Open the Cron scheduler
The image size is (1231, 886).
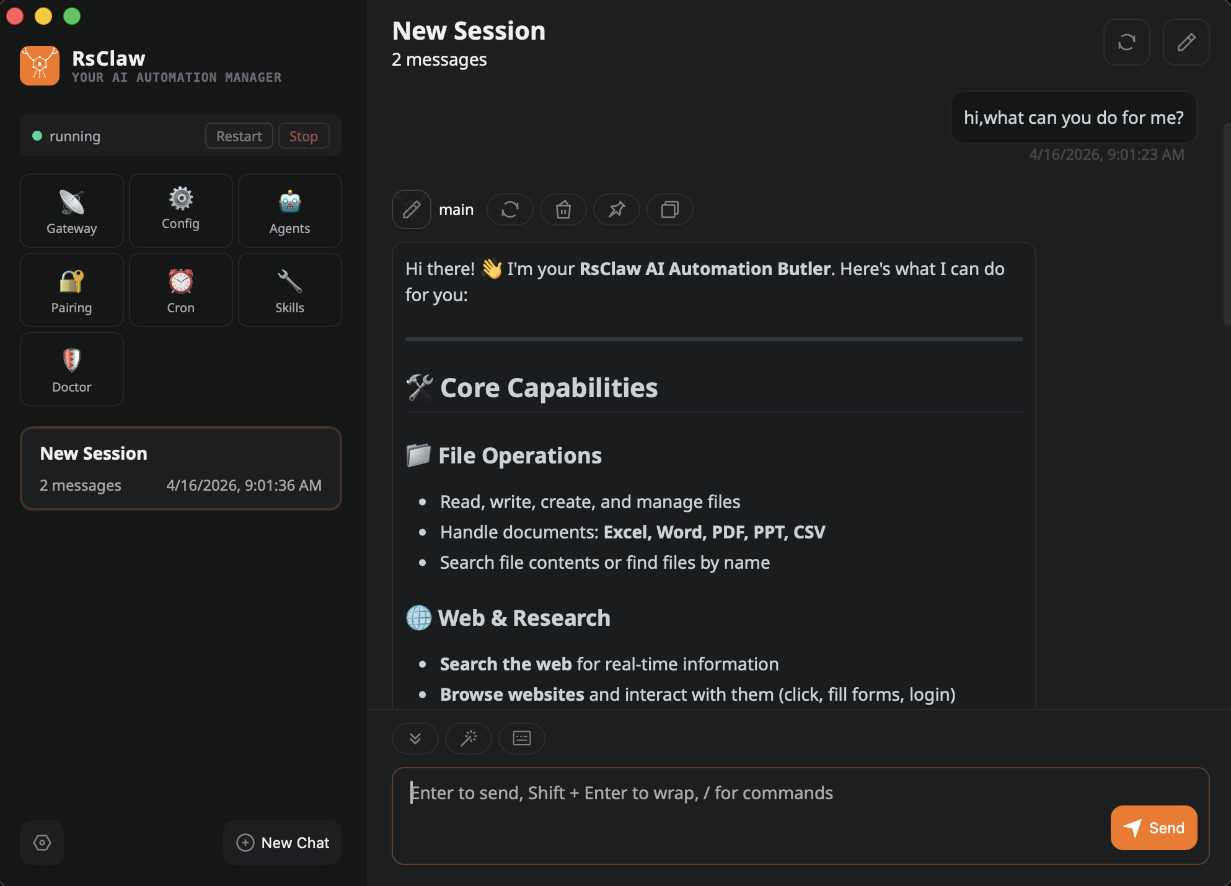180,290
